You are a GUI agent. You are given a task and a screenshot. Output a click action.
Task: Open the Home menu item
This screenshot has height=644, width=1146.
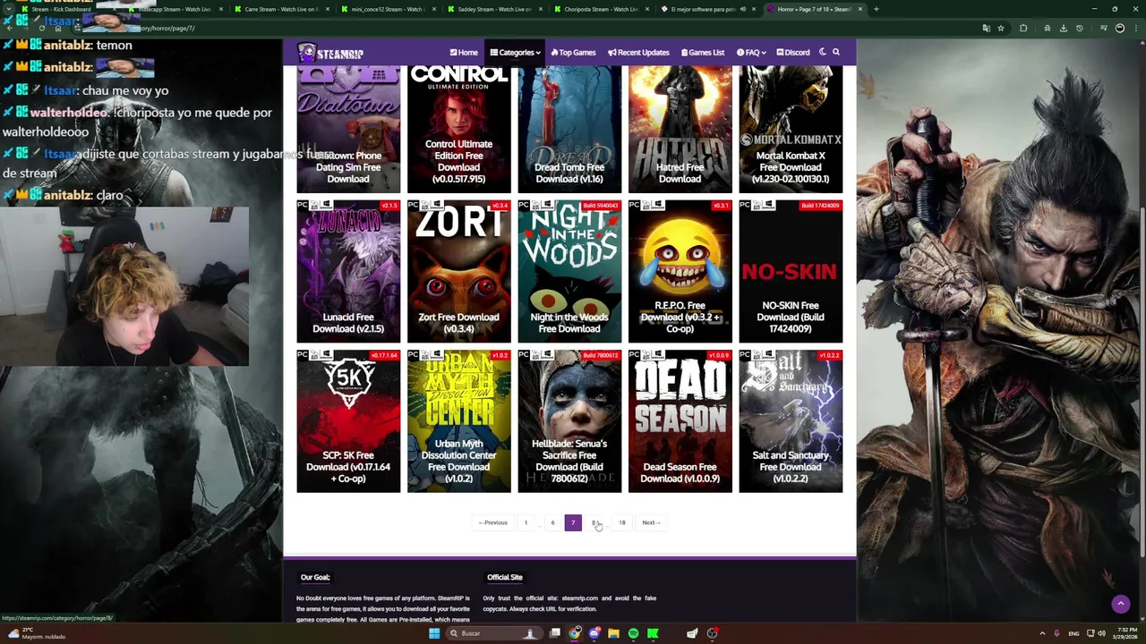464,53
